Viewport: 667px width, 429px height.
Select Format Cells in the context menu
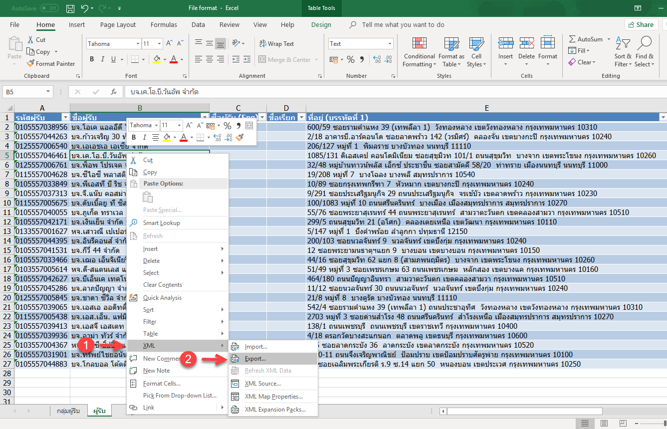[162, 384]
